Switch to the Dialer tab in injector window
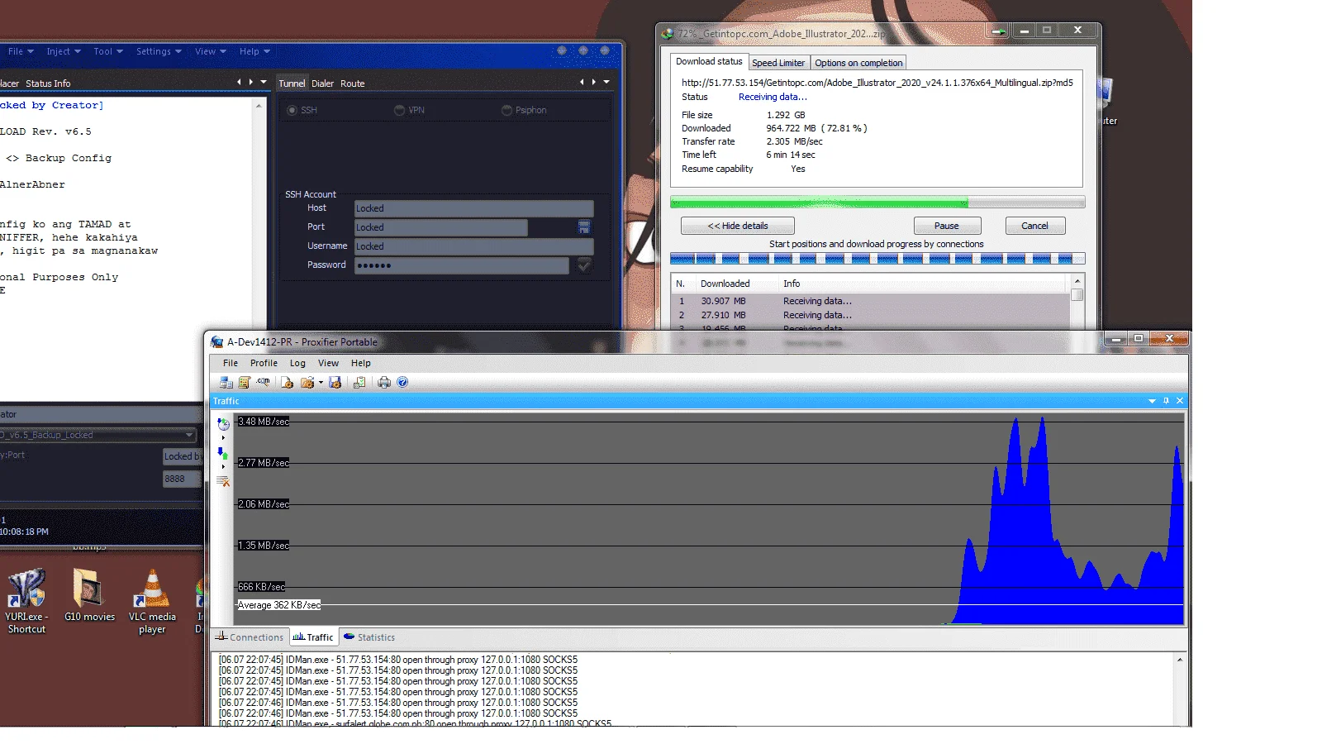 click(x=322, y=83)
